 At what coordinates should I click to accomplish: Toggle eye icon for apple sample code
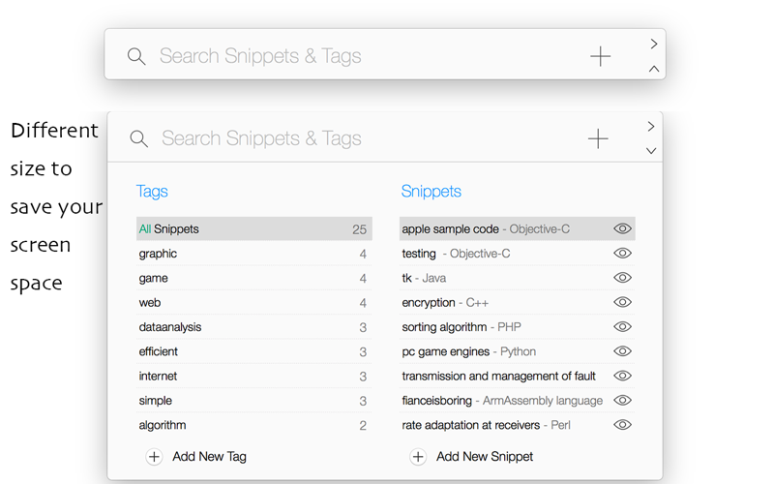623,229
